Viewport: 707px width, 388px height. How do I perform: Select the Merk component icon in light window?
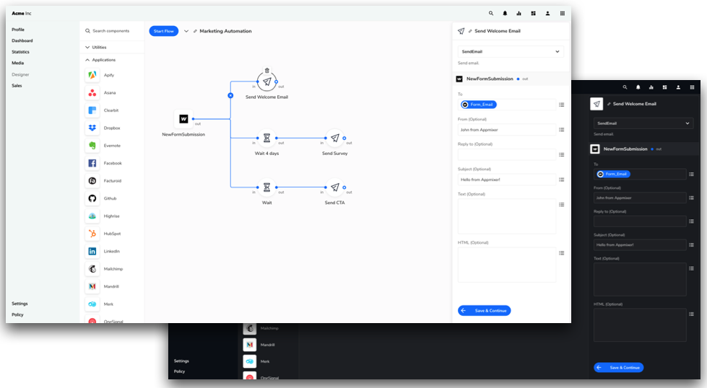(x=92, y=304)
